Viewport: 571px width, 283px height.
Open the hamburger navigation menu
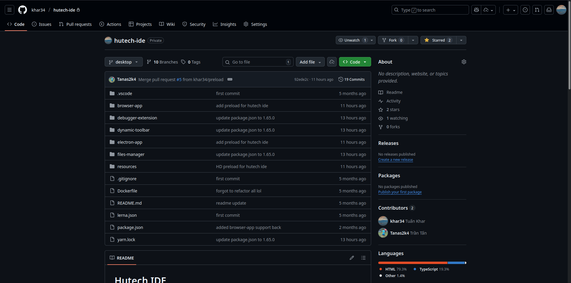[10, 10]
